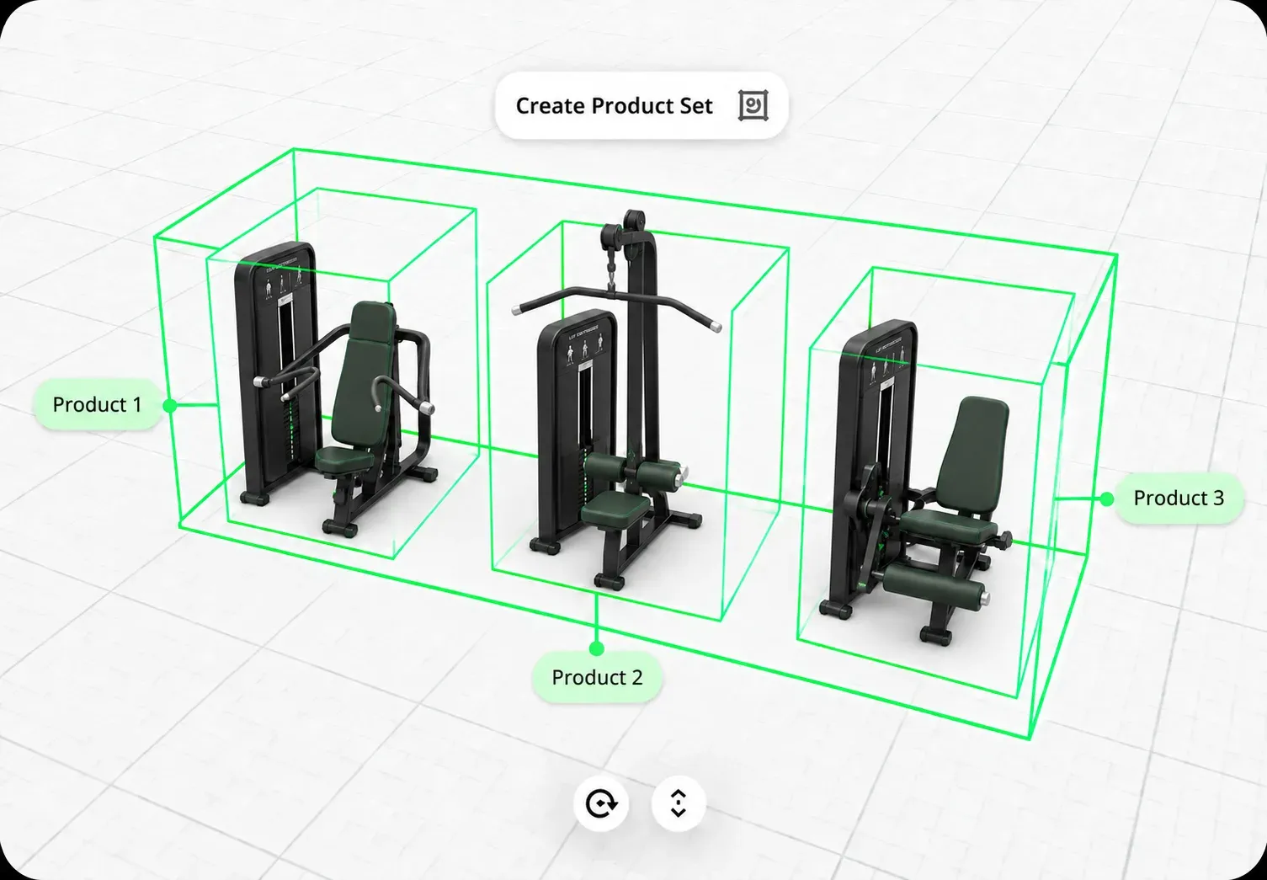Click the rotate view icon button

click(601, 803)
